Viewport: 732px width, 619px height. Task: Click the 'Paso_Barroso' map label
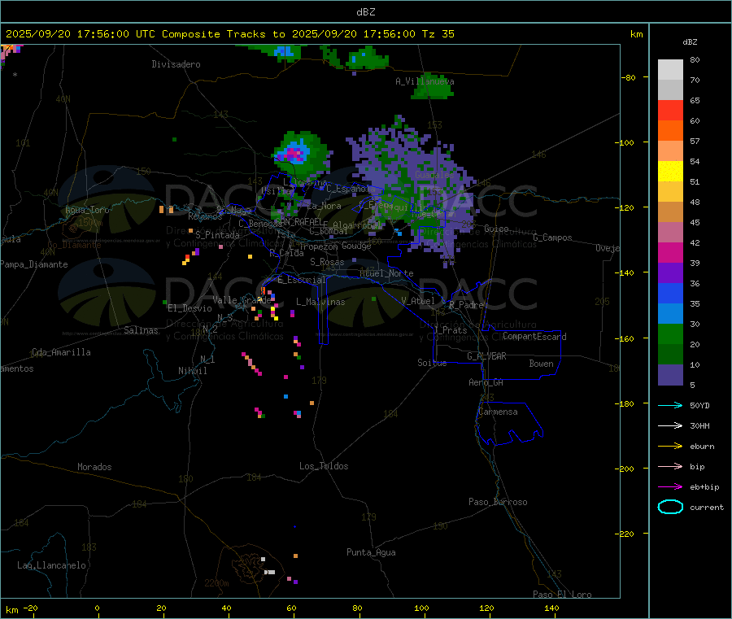point(498,502)
